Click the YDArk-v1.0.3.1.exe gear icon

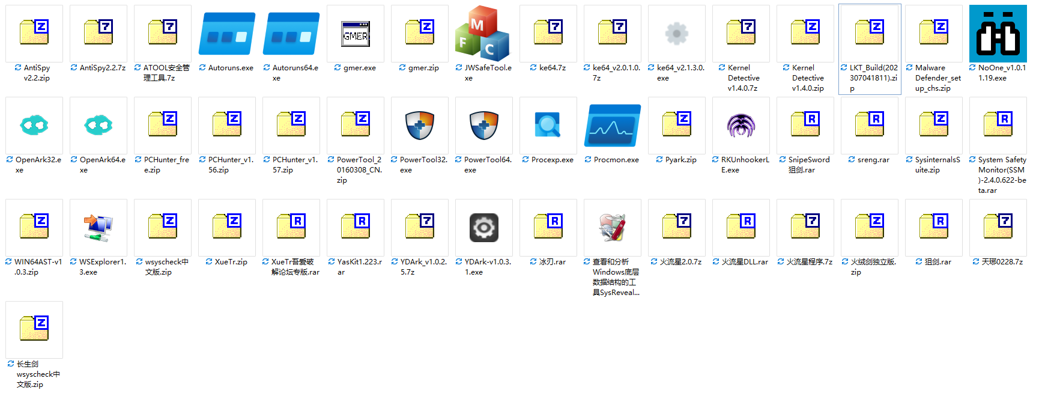click(x=484, y=228)
